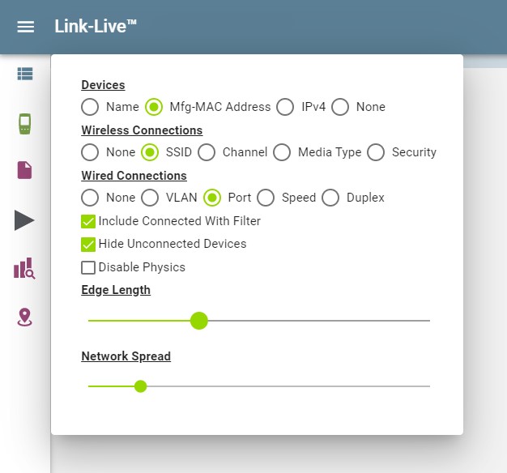Open the green handheld tester device icon
Image resolution: width=507 pixels, height=473 pixels.
click(x=25, y=123)
